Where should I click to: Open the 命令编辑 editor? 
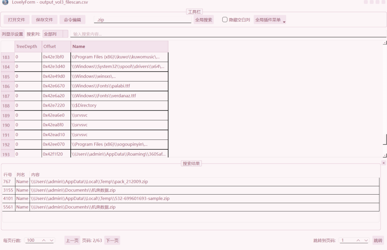tap(72, 20)
